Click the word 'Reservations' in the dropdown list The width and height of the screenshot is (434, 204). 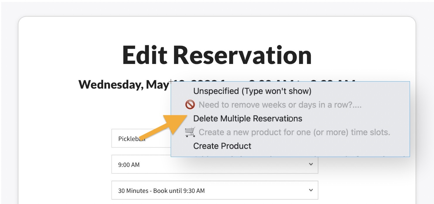point(277,118)
